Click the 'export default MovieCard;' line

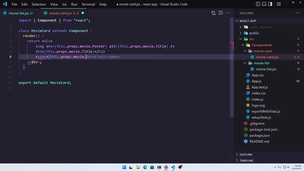[45, 83]
